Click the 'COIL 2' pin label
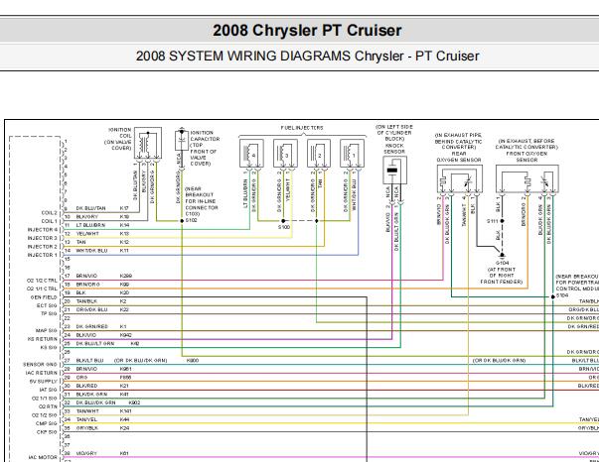This screenshot has height=462, width=599. [49, 213]
